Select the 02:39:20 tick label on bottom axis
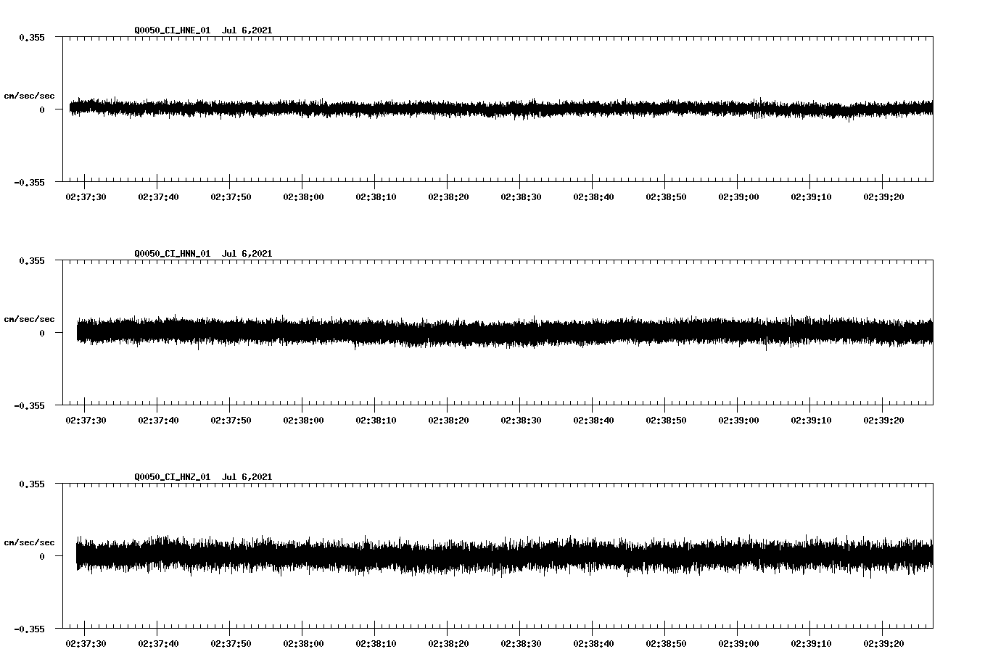 coord(884,642)
